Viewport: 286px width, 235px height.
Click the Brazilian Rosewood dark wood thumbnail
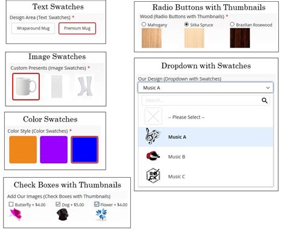click(240, 38)
